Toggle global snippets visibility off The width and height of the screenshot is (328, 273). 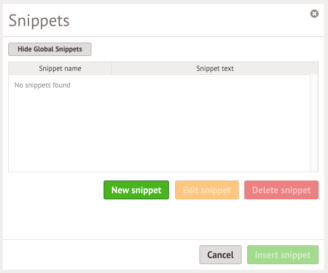[50, 49]
